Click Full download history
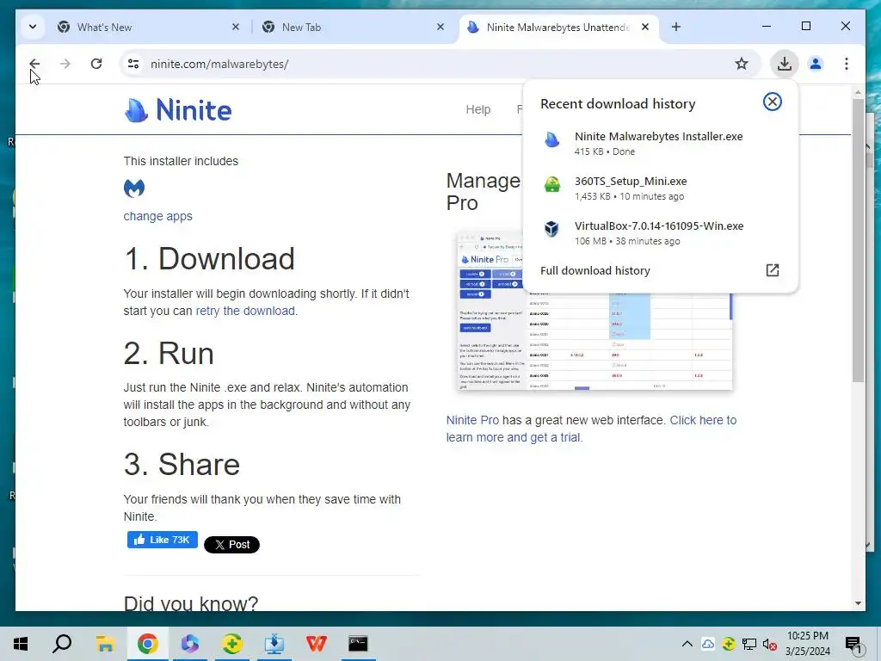This screenshot has width=881, height=661. [x=595, y=270]
